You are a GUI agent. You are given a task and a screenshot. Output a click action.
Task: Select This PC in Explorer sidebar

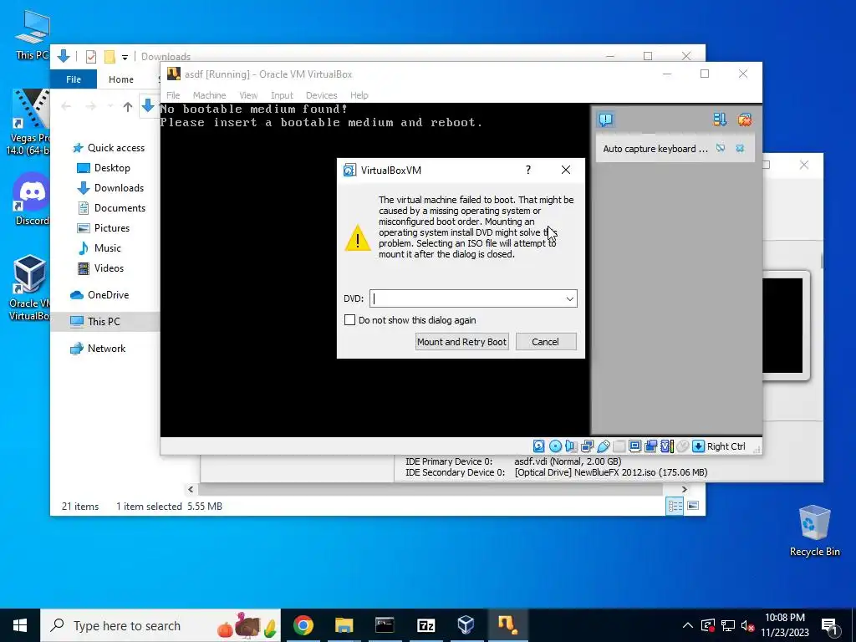[104, 322]
